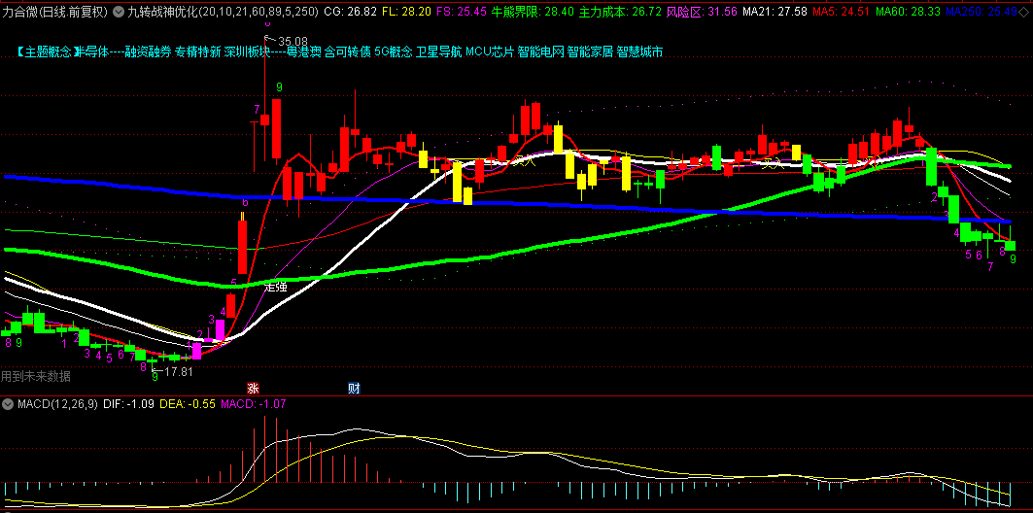Click 卫星导航 concept tag
Screen dimensions: 1033x513
point(439,52)
